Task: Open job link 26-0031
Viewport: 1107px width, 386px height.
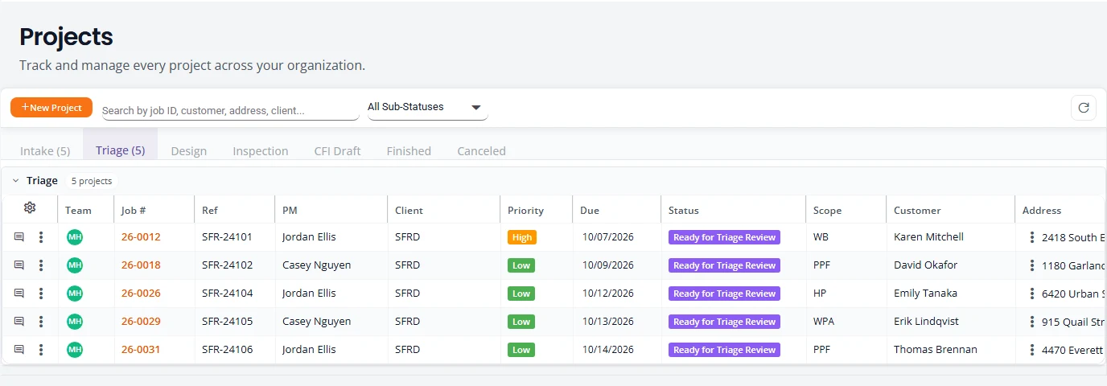Action: coord(141,350)
